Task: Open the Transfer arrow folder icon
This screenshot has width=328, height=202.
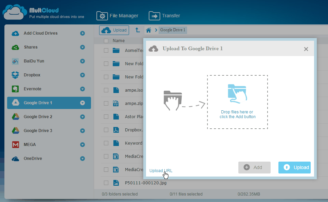Action: (154, 16)
